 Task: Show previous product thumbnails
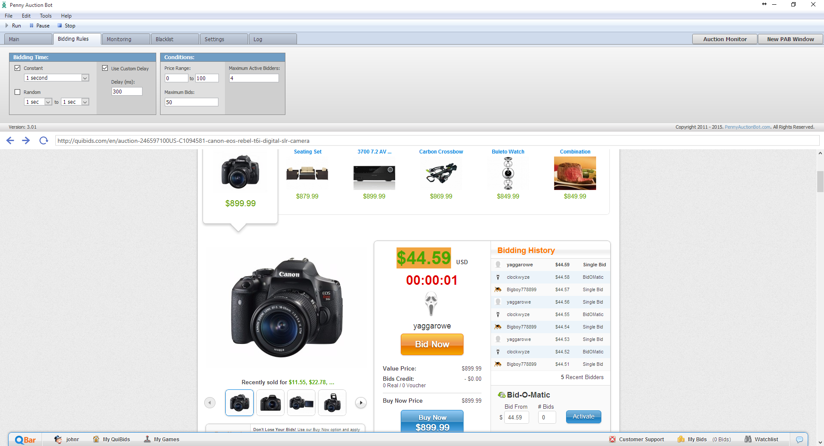pos(210,403)
